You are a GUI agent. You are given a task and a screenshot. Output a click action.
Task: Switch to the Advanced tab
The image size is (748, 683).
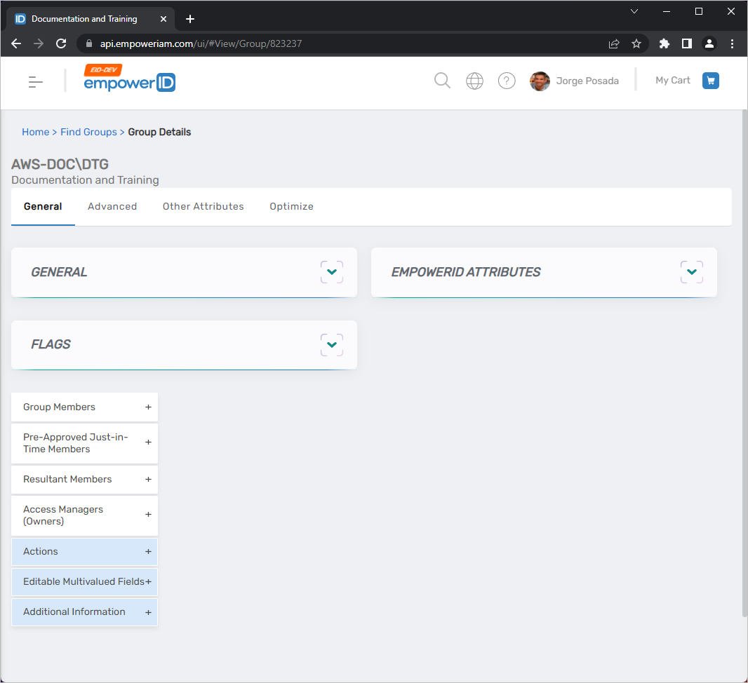[112, 206]
